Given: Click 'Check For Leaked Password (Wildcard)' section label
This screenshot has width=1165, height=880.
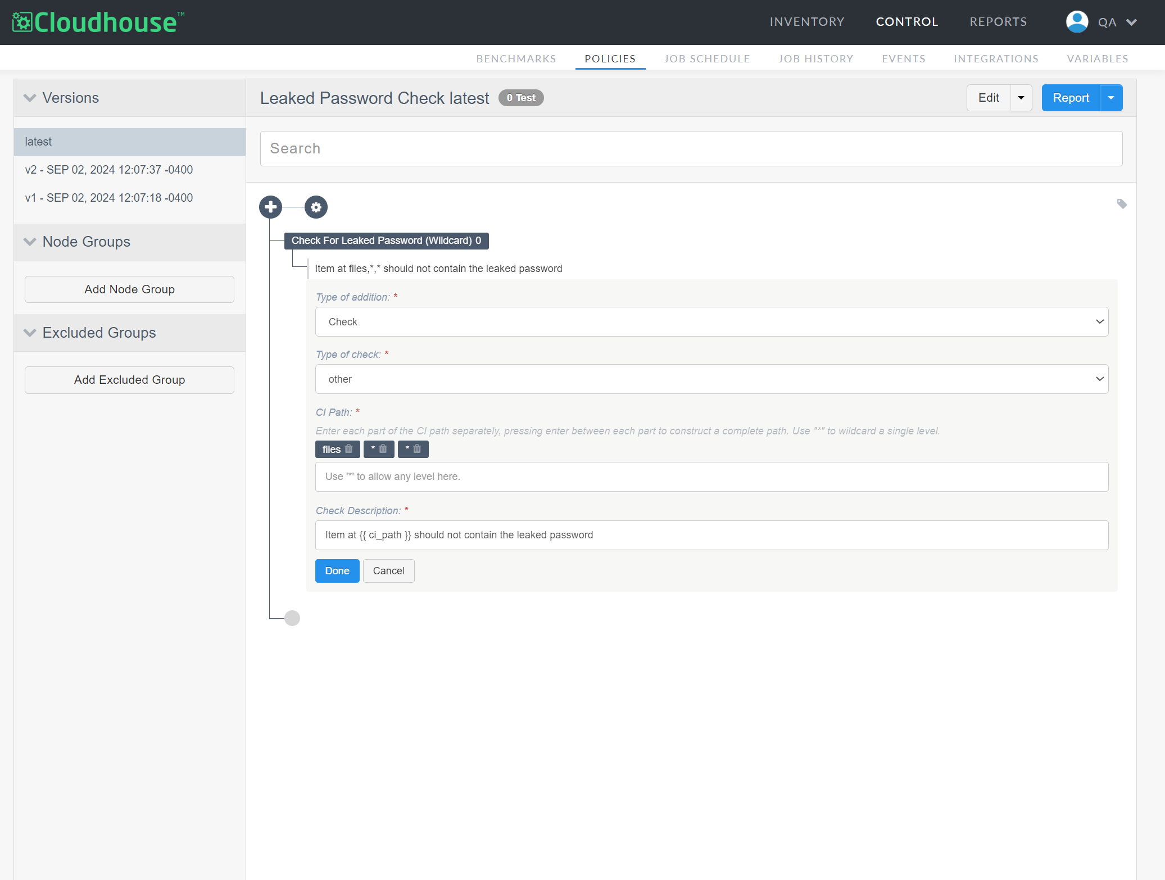Looking at the screenshot, I should (x=387, y=241).
